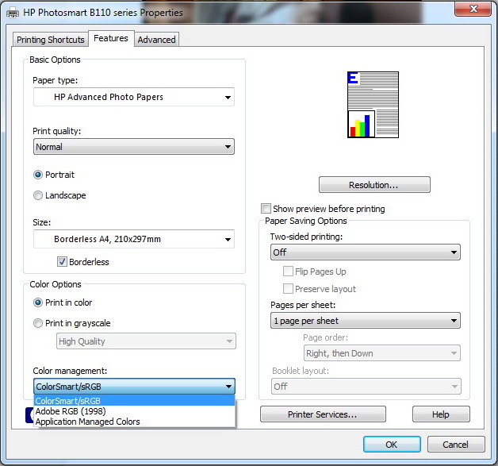Confirm settings with the OK button
This screenshot has height=466, width=498.
point(392,444)
